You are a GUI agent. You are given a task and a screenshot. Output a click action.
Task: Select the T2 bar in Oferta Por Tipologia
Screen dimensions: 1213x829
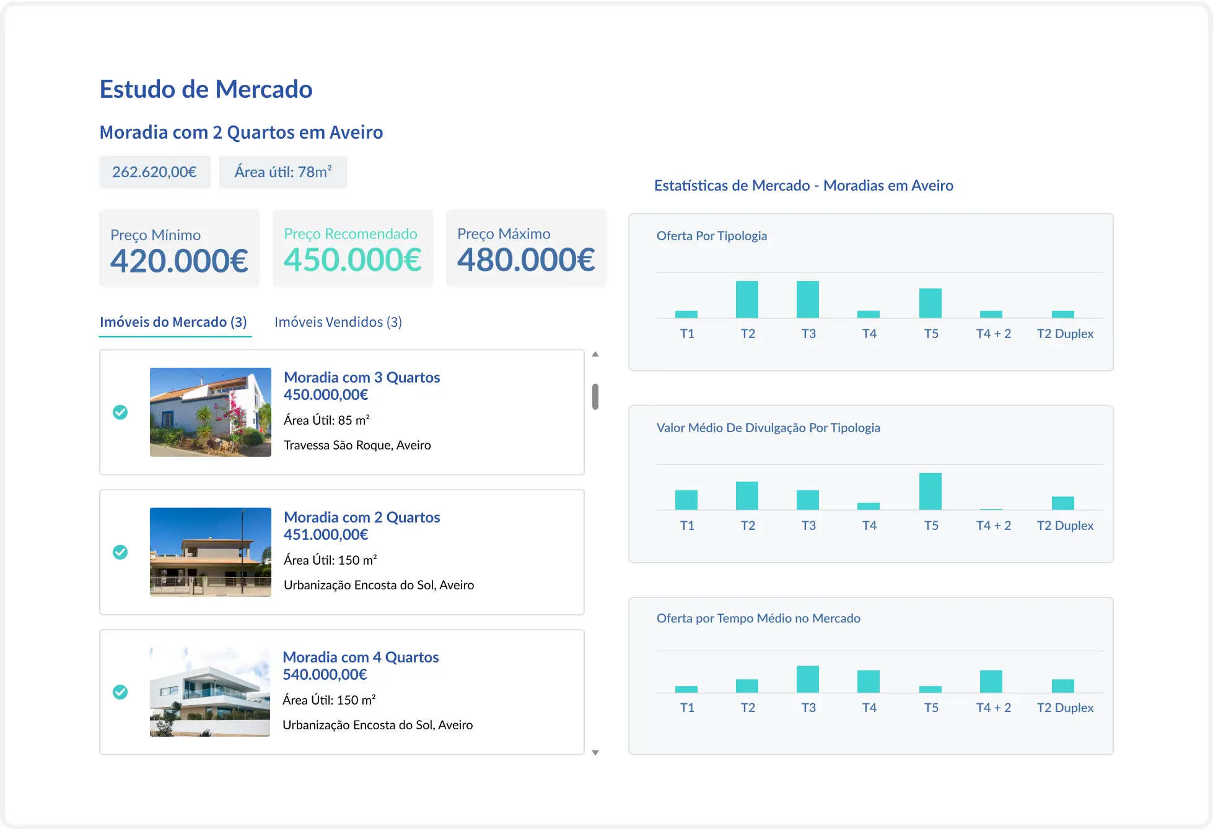(747, 299)
